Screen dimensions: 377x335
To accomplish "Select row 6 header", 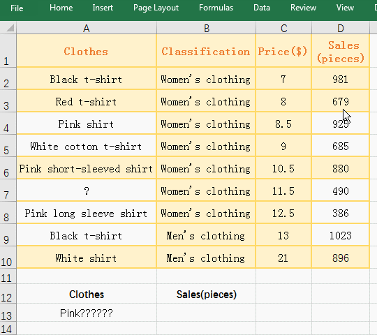I will pos(8,167).
